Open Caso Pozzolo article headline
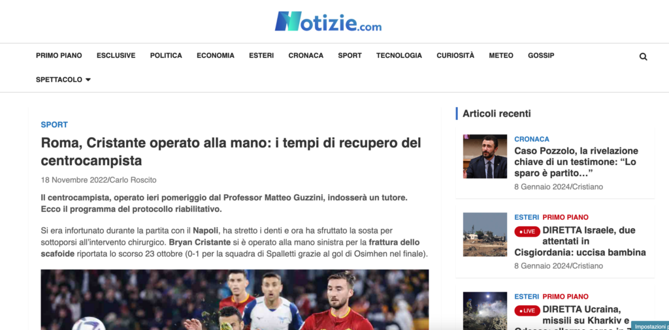The height and width of the screenshot is (330, 669). 576,162
